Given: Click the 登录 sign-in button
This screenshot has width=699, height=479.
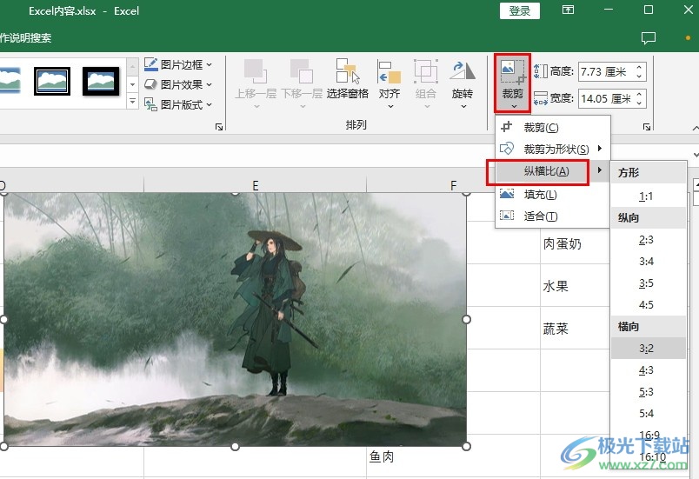Looking at the screenshot, I should click(519, 10).
